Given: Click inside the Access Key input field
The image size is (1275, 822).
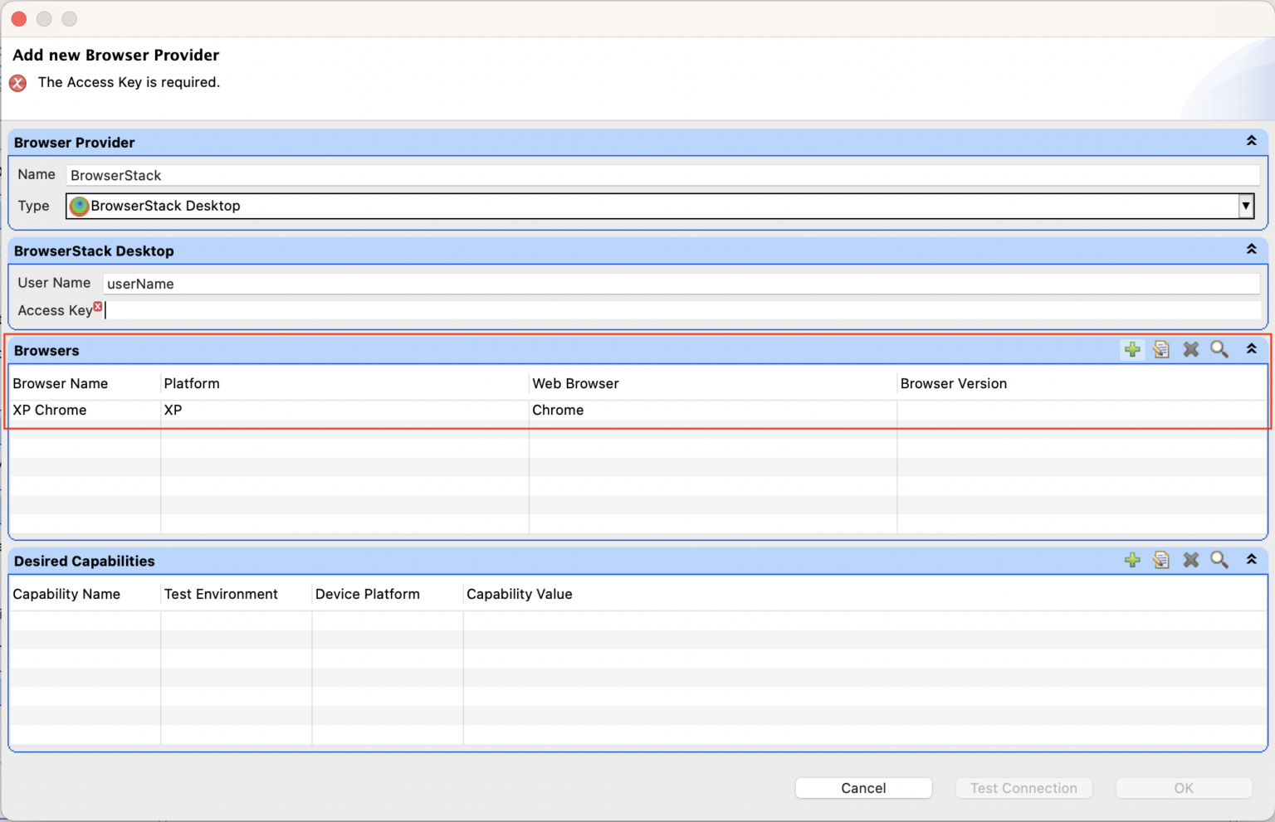Looking at the screenshot, I should [498, 309].
